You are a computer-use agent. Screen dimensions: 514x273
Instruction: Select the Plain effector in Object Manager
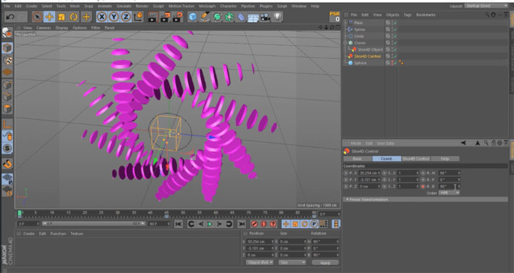358,23
